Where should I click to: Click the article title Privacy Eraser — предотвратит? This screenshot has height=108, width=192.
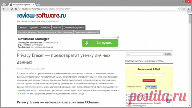point(63,59)
